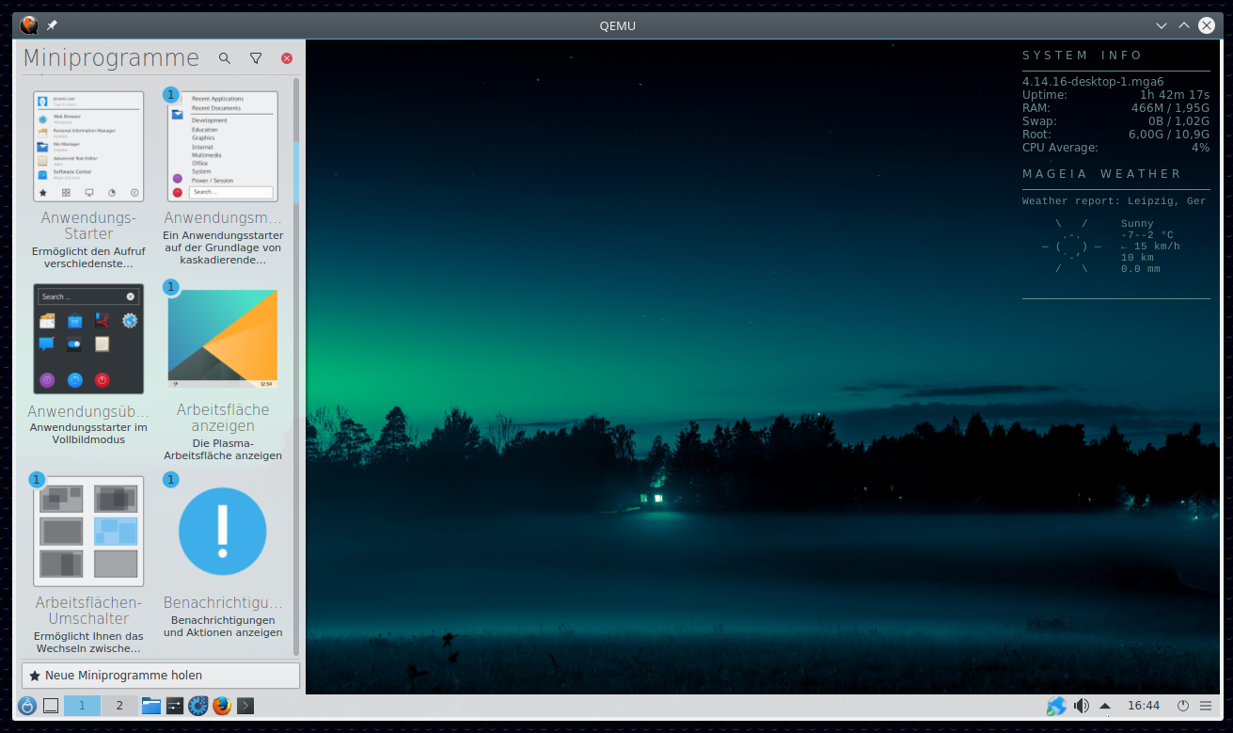Click the 'Sunny' weather condition text
1233x733 pixels.
click(x=1137, y=224)
